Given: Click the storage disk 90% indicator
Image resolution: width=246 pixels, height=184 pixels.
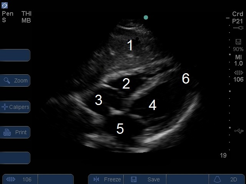Looking at the screenshot, I should click(238, 45).
